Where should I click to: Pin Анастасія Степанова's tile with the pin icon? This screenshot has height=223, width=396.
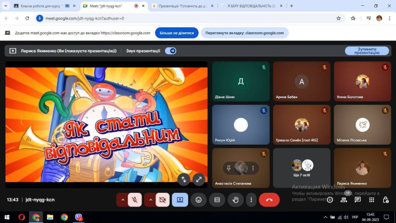[x=229, y=168]
